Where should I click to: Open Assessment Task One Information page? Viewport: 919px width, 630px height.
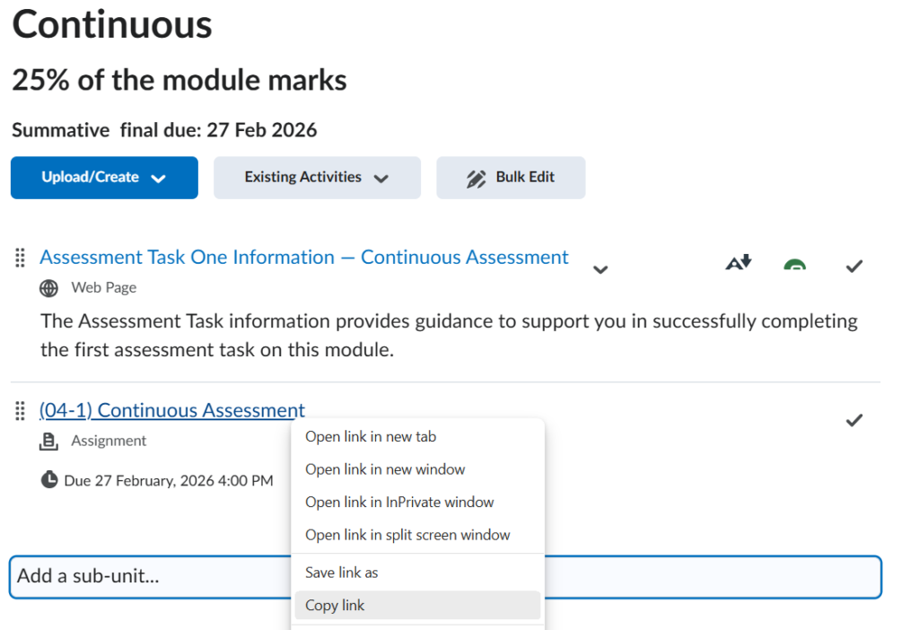pyautogui.click(x=303, y=257)
